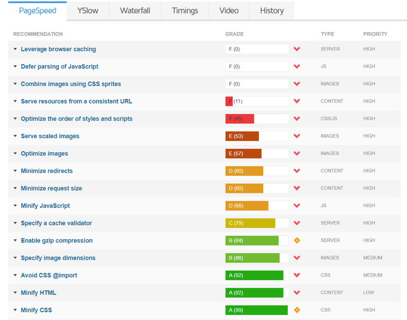This screenshot has width=407, height=320.
Task: Click the C (79) grade progress bar
Action: (x=257, y=223)
